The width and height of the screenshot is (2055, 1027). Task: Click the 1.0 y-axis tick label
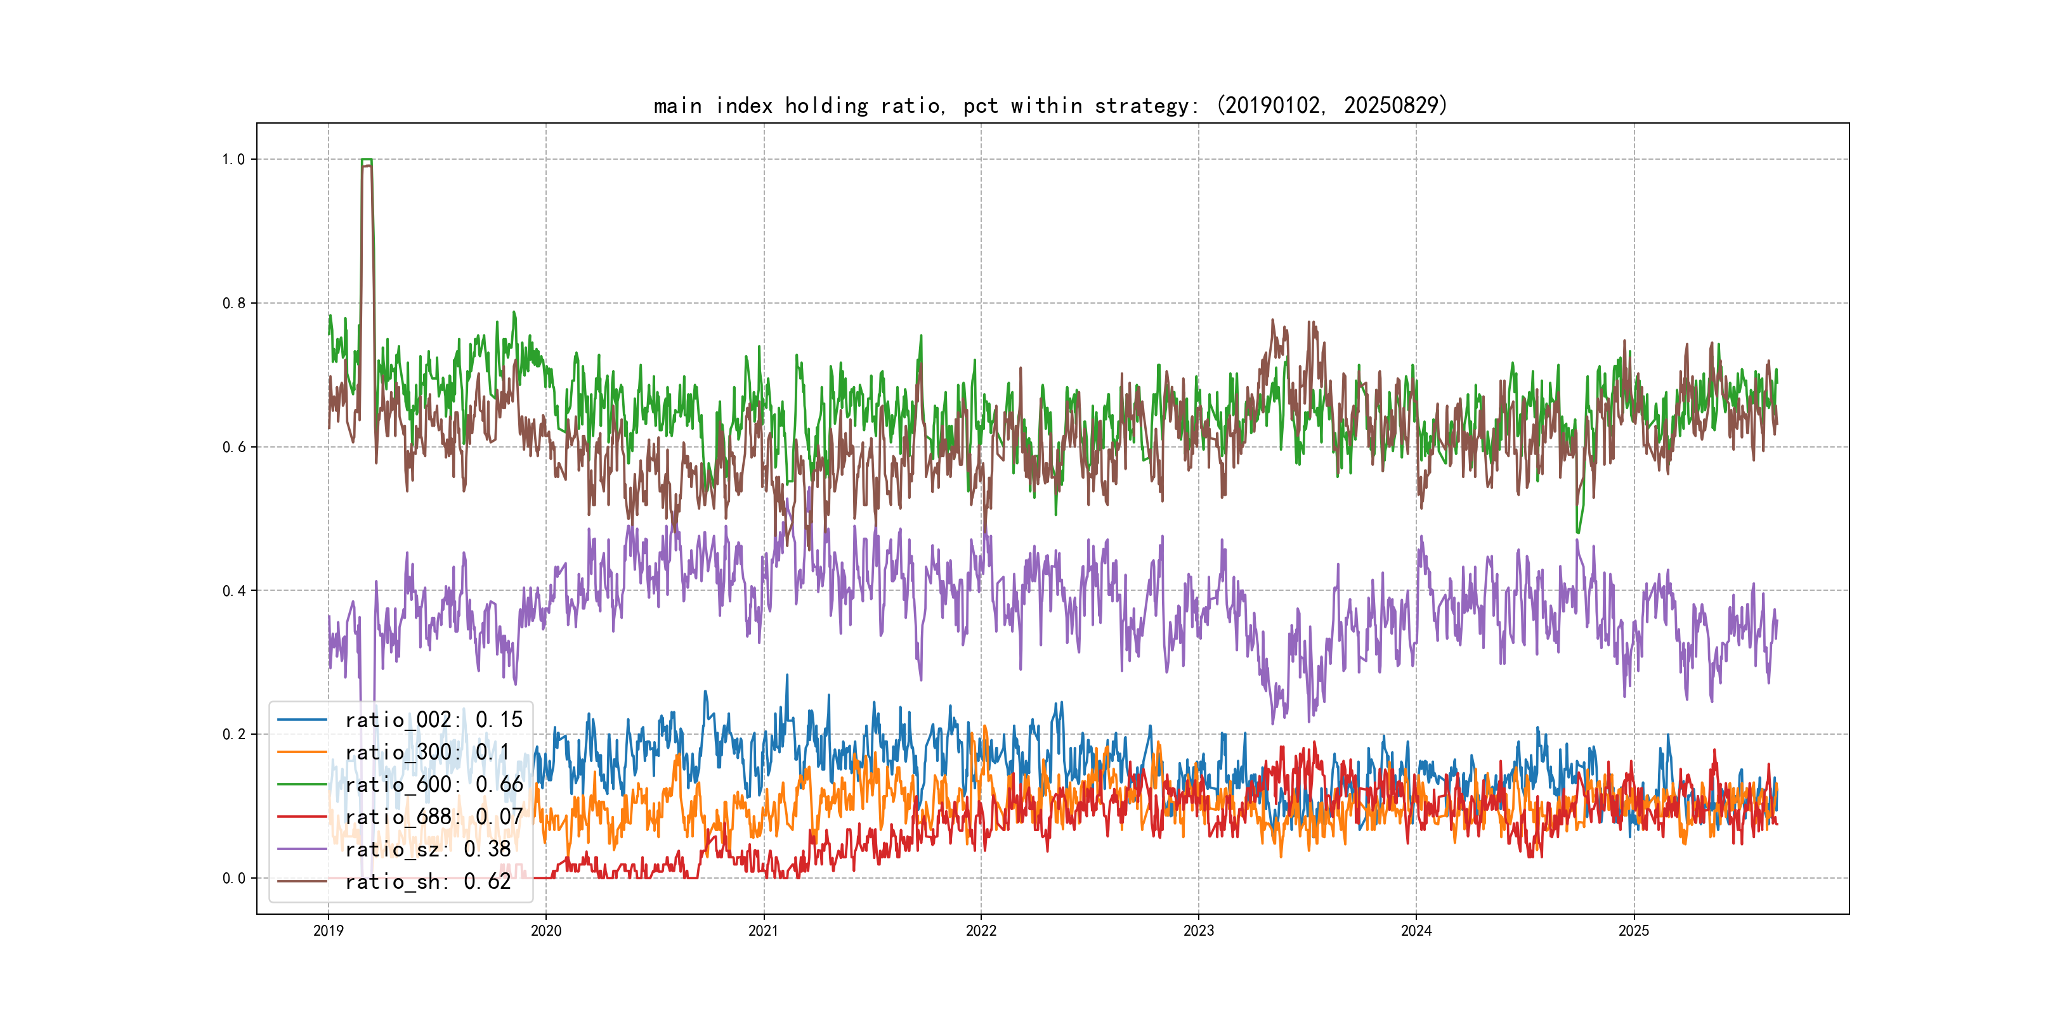pyautogui.click(x=233, y=160)
